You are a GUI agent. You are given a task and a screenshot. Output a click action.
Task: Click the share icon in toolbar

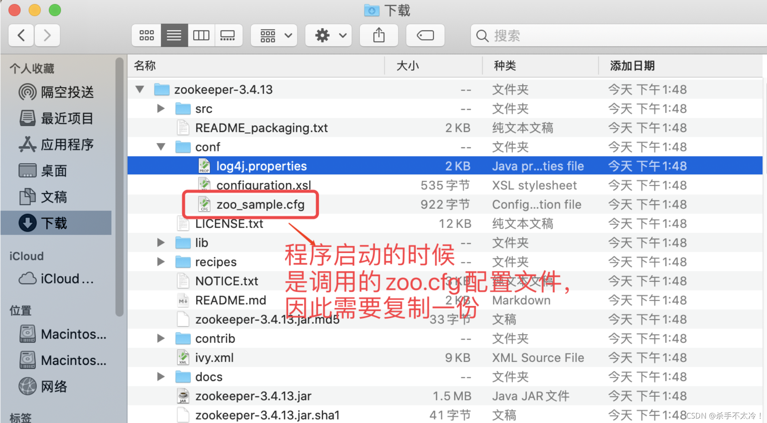click(x=379, y=36)
